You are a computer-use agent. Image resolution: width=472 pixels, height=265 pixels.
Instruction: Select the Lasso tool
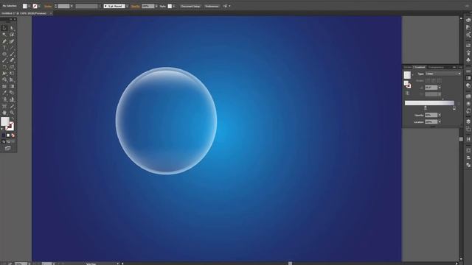[x=12, y=35]
